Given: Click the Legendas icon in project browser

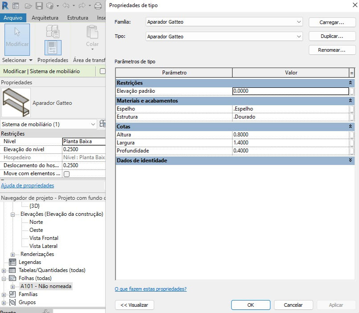Looking at the screenshot, I should (12, 262).
